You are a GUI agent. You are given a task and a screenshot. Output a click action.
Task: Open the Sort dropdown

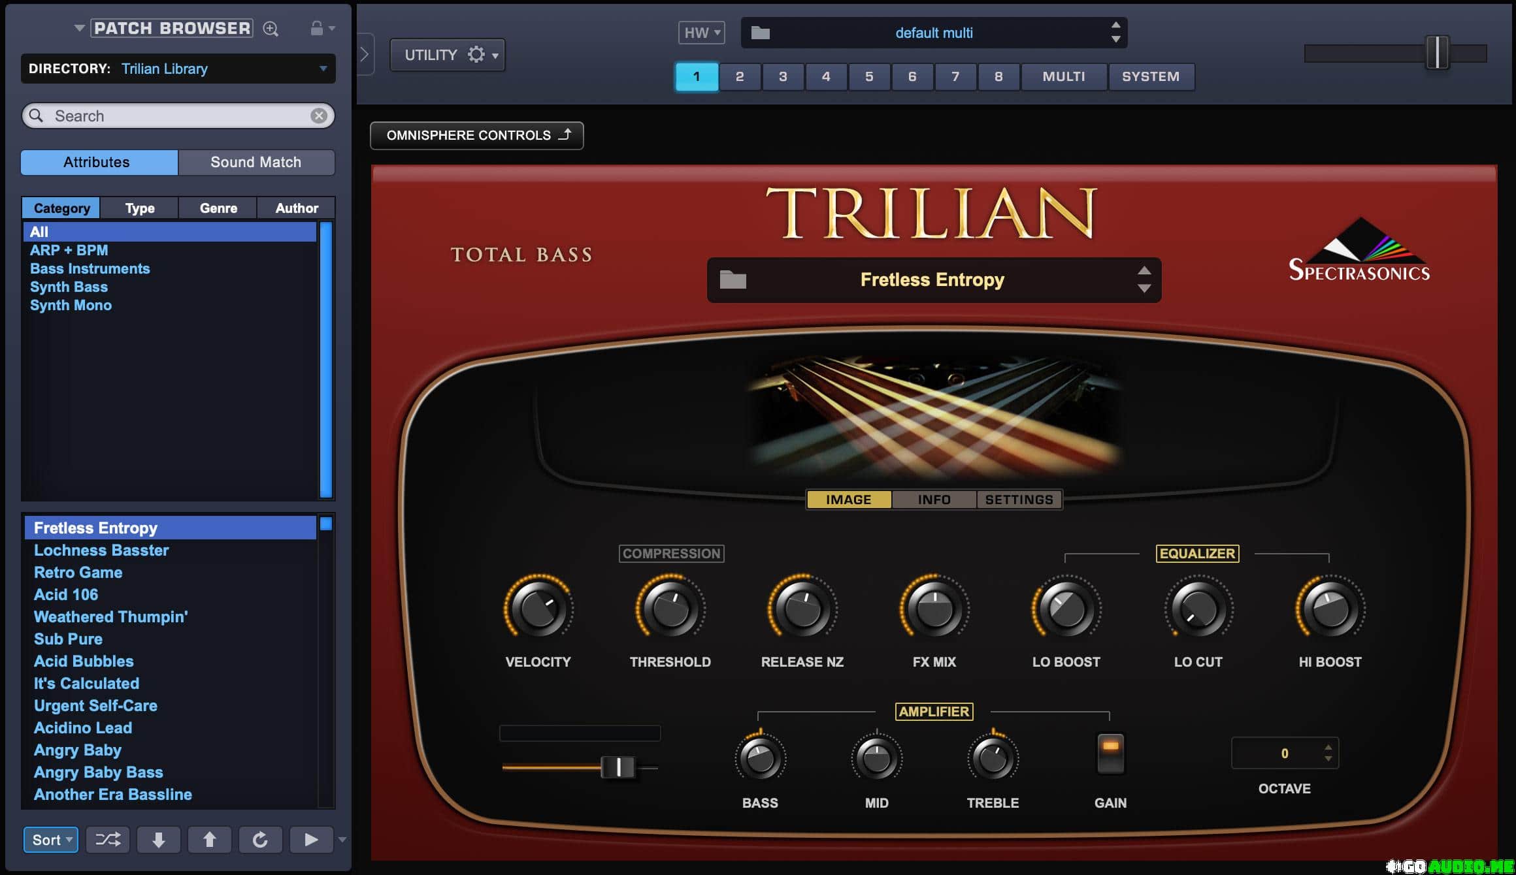point(51,840)
